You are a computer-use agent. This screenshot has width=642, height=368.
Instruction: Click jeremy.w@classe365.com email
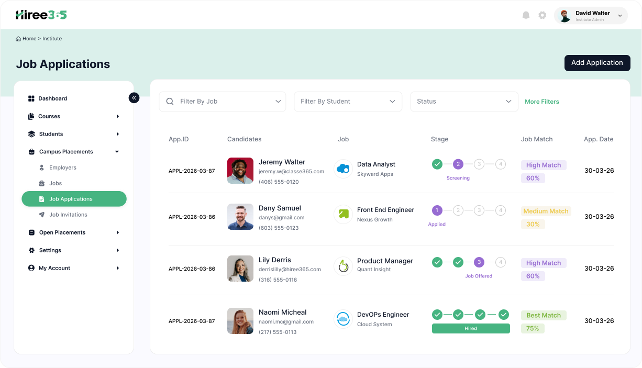[291, 171]
